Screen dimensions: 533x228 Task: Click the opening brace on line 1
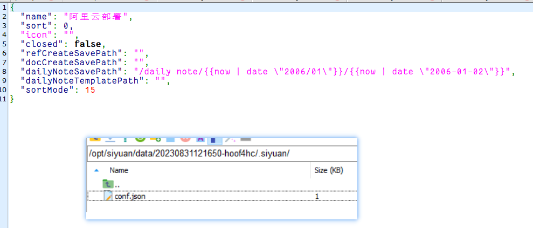click(x=12, y=7)
